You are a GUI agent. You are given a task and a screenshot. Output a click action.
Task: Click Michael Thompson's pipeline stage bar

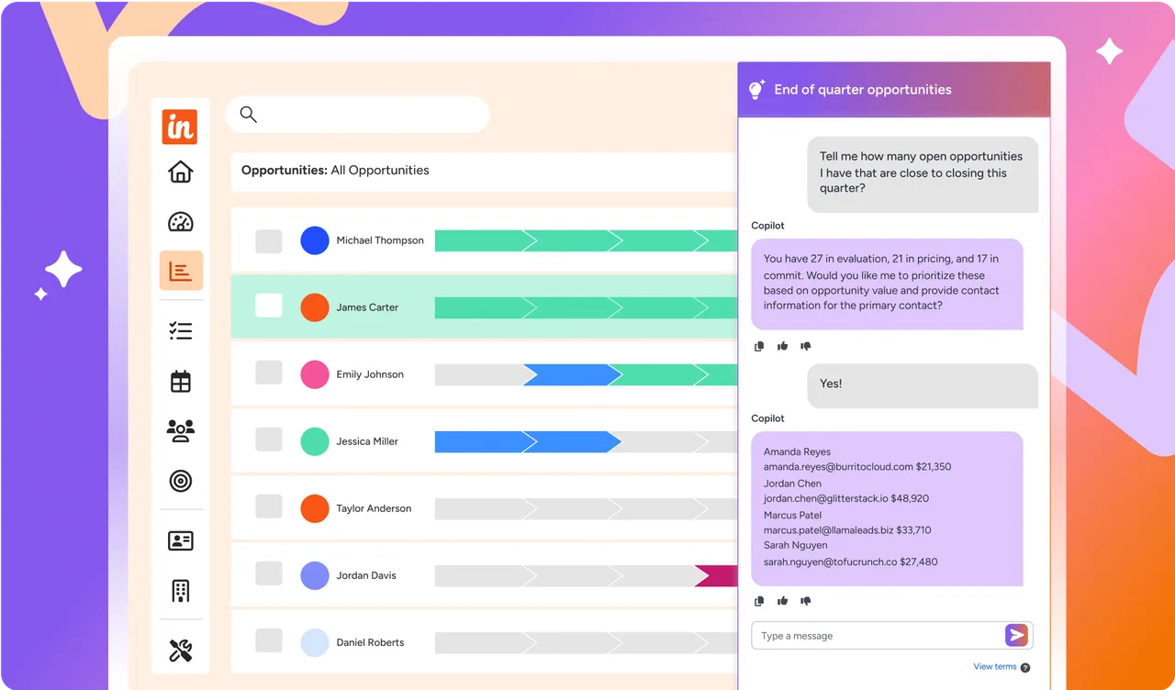[x=586, y=240]
